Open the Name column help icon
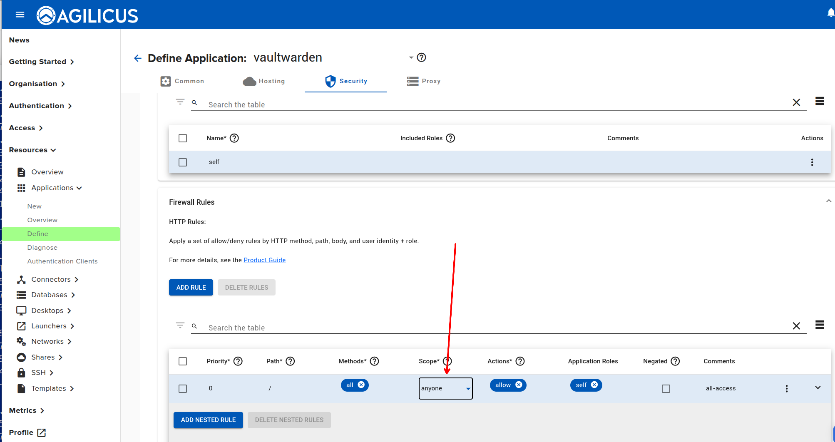Screen dimensions: 835x442 coord(234,138)
